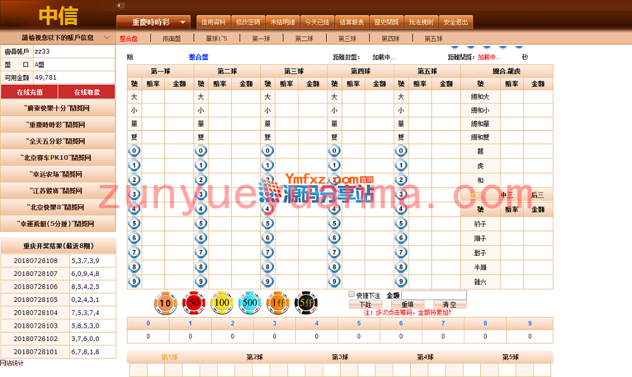Viewport: 632px width, 377px height.
Task: Open the 結算報表 menu
Action: [x=352, y=22]
